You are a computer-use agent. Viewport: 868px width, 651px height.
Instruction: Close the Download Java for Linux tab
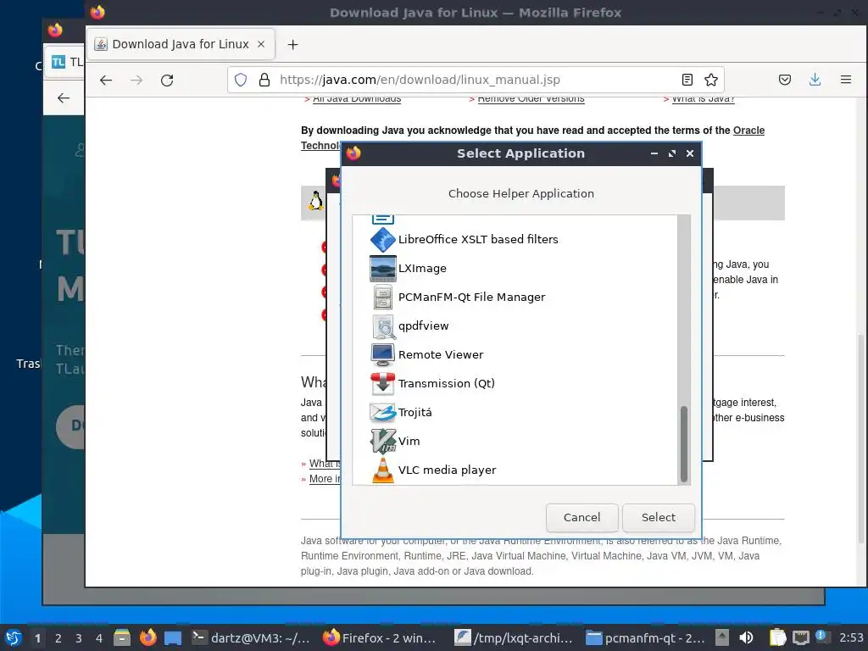coord(261,44)
